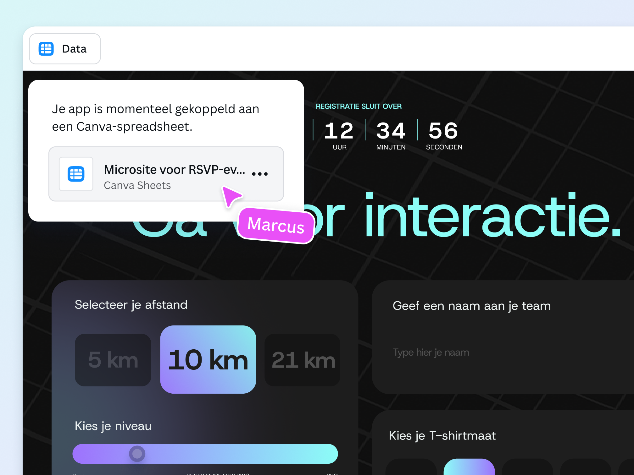
Task: Click the 'Je app is momenteel gekoppeld' message
Action: click(x=156, y=118)
